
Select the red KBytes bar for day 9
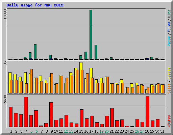point(51,115)
